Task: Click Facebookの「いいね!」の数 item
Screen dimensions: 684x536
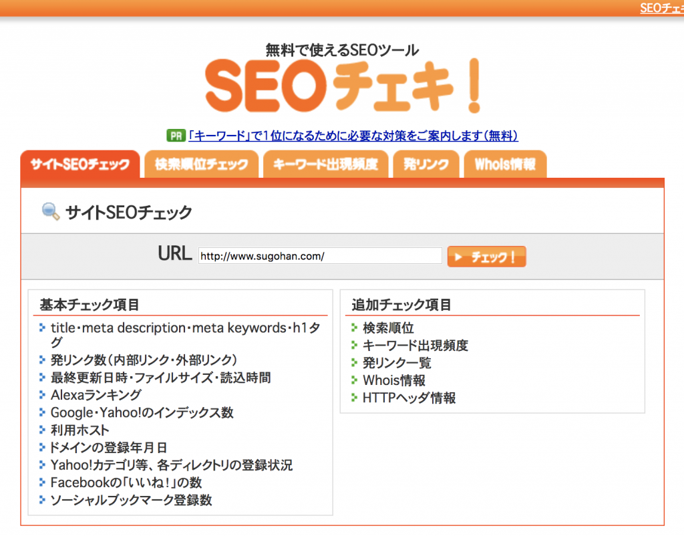Action: (126, 483)
